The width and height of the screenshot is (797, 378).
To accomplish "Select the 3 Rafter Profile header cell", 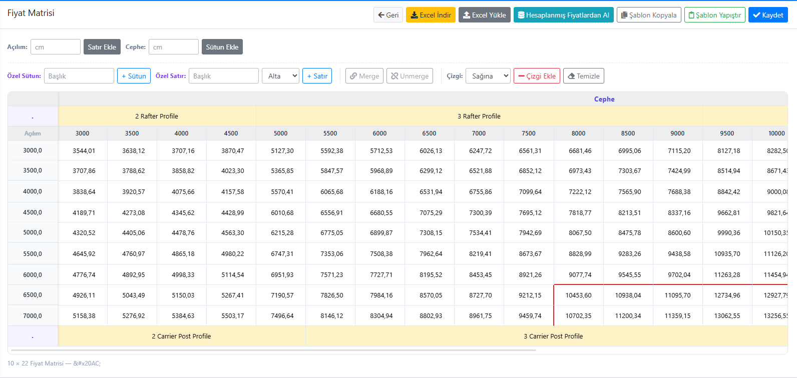I will (479, 116).
